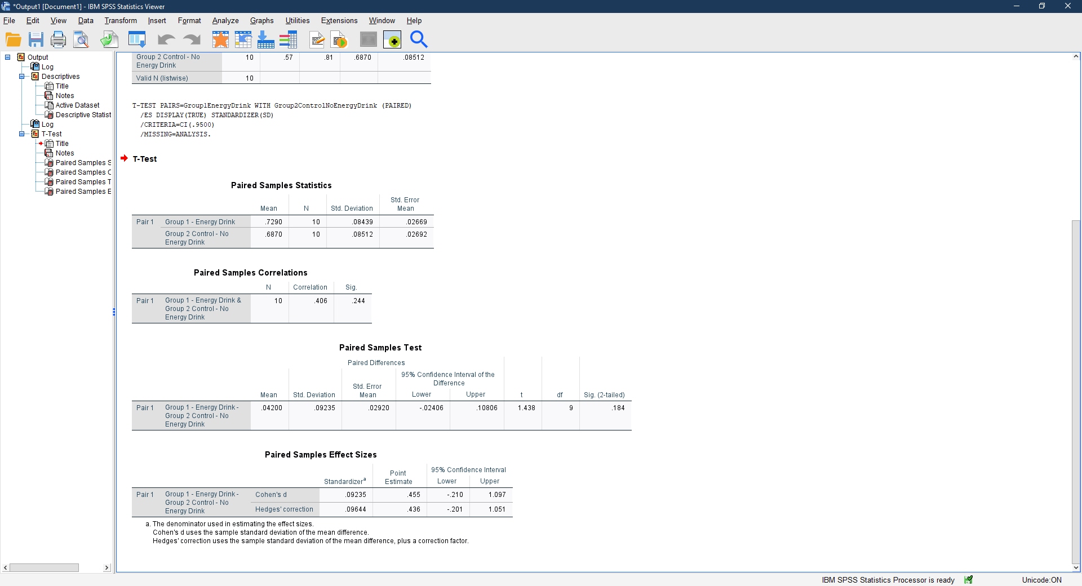Save the output document
1082x586 pixels.
pyautogui.click(x=36, y=39)
